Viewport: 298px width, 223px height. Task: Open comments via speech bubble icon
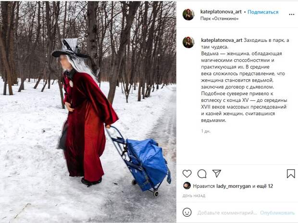[202, 173]
